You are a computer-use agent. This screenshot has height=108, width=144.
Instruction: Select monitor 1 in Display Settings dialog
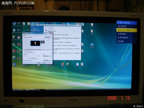point(35,43)
